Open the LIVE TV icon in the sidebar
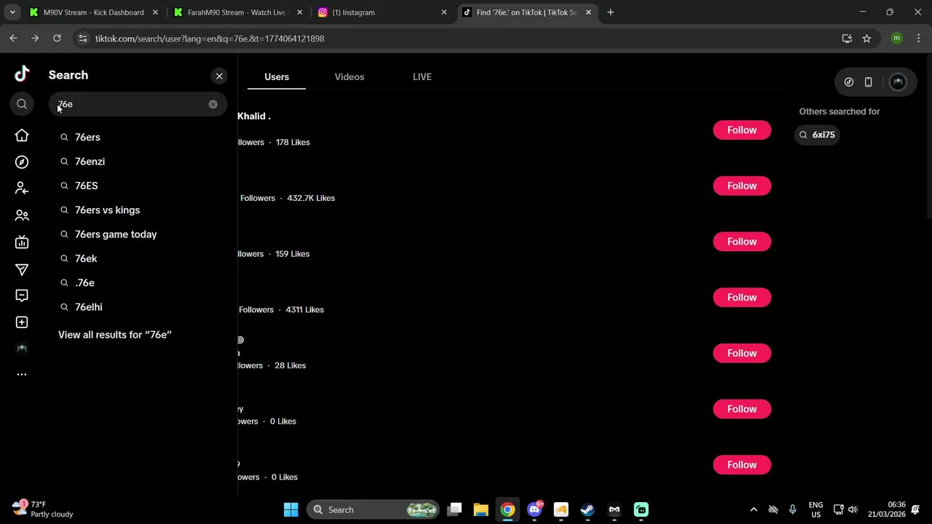Viewport: 932px width, 524px height. click(x=22, y=242)
